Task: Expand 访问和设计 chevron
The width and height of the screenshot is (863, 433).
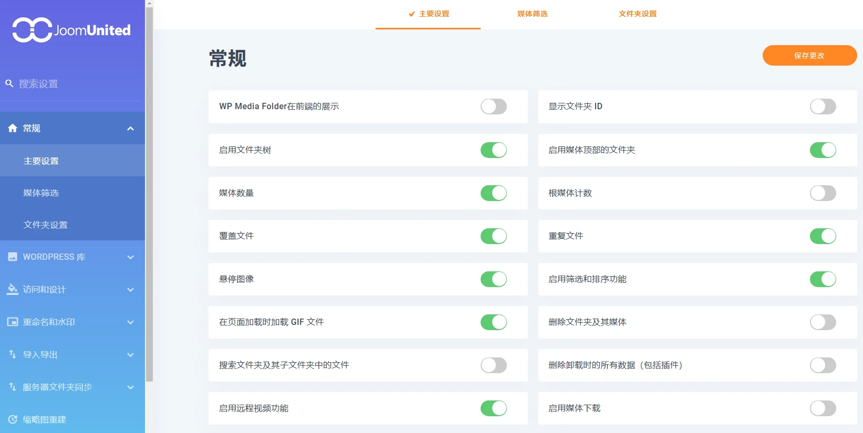Action: [x=130, y=290]
